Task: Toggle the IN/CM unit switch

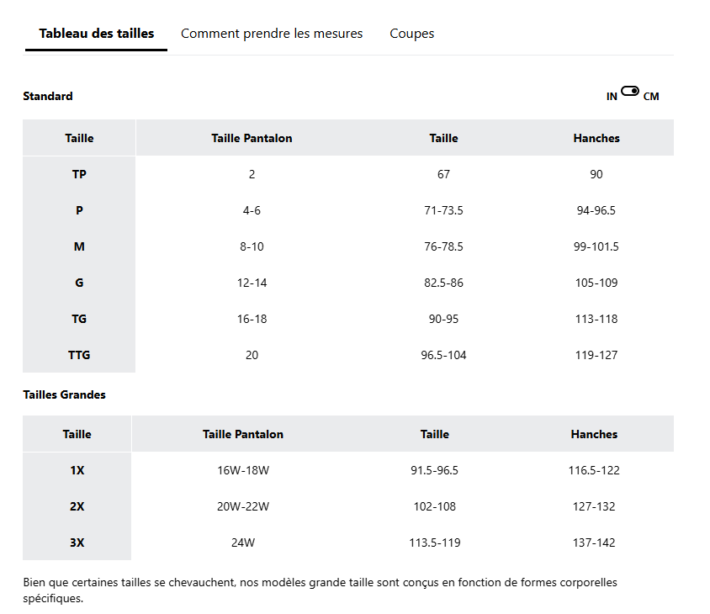Action: tap(630, 91)
